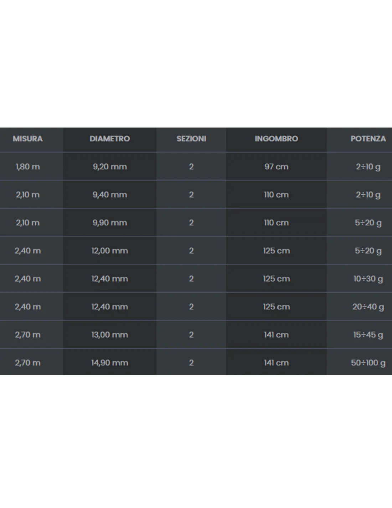Click the 9,90 mm diameter cell

110,223
